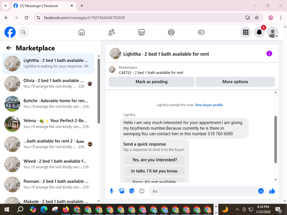Screen dimensions: 287x215
Task: Open account profile avatar menu
Action: (273, 32)
